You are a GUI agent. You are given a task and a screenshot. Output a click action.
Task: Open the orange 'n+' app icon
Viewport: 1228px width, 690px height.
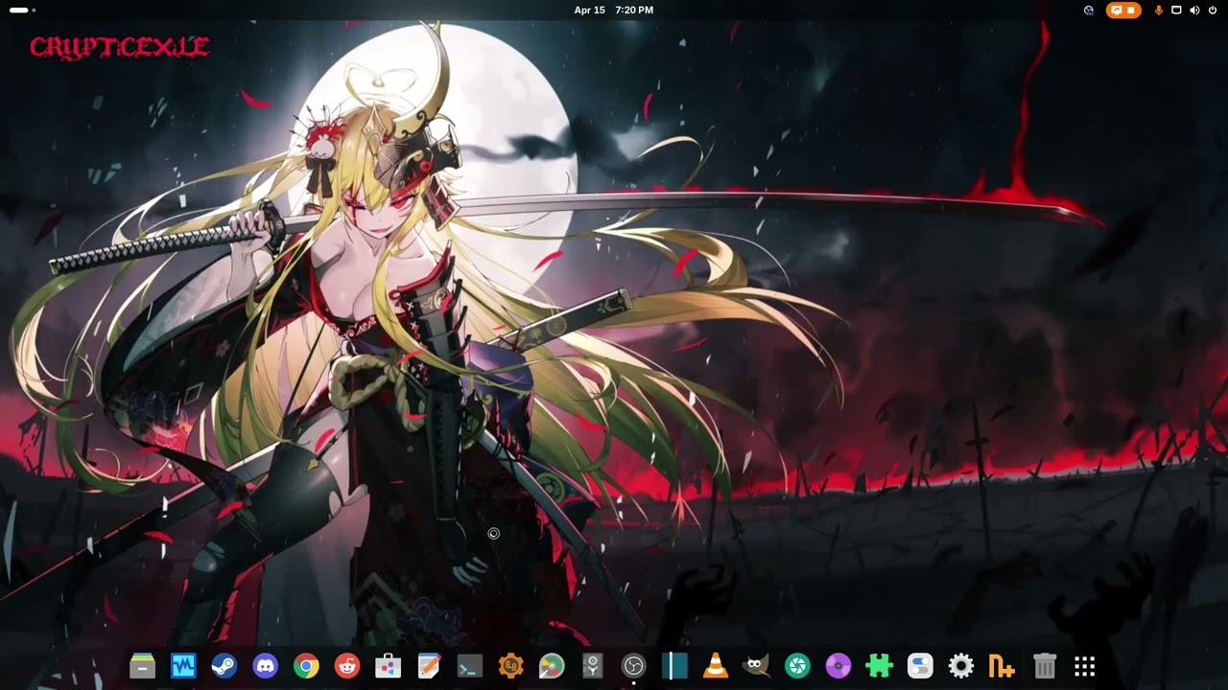click(1002, 666)
